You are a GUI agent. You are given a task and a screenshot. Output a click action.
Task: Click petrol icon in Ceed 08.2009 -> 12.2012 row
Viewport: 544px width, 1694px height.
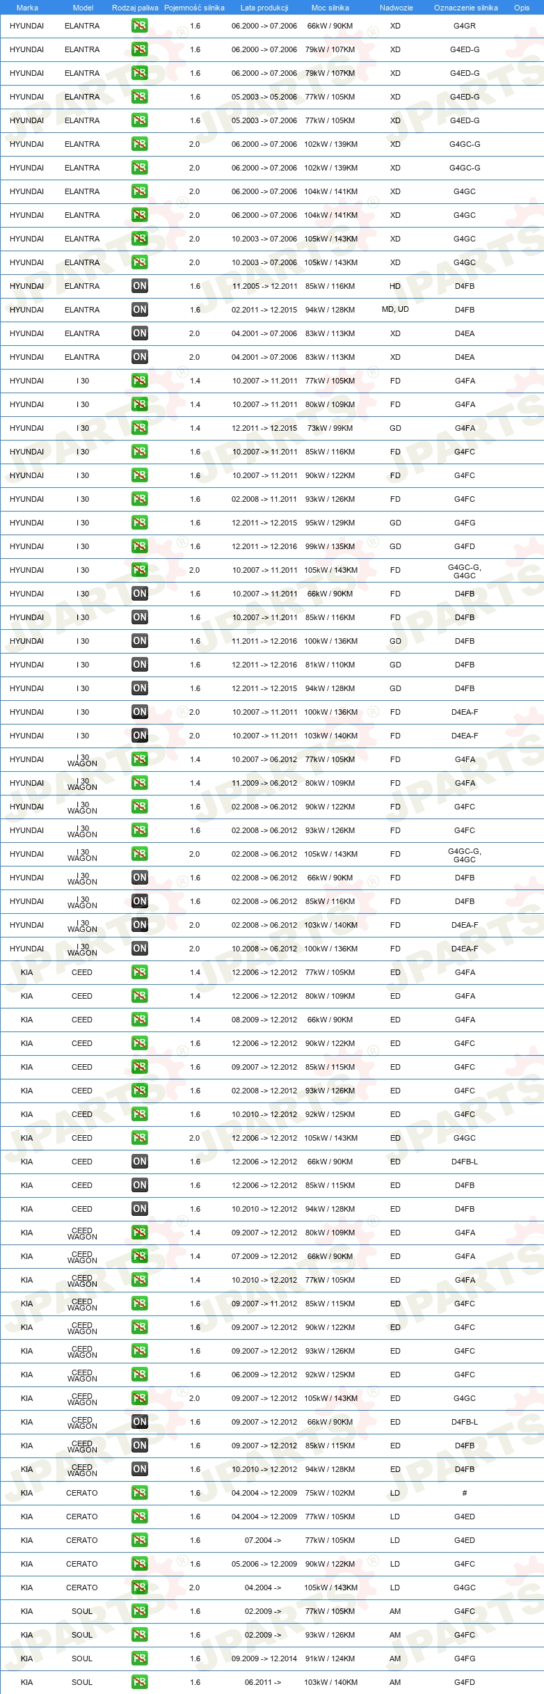139,1020
